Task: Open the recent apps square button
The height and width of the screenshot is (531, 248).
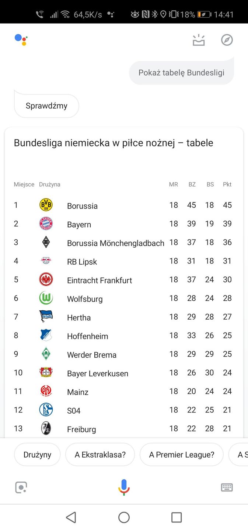Action: tap(177, 517)
